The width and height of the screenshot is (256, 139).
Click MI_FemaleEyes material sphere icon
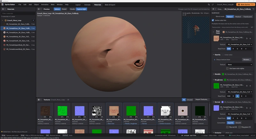4,32
